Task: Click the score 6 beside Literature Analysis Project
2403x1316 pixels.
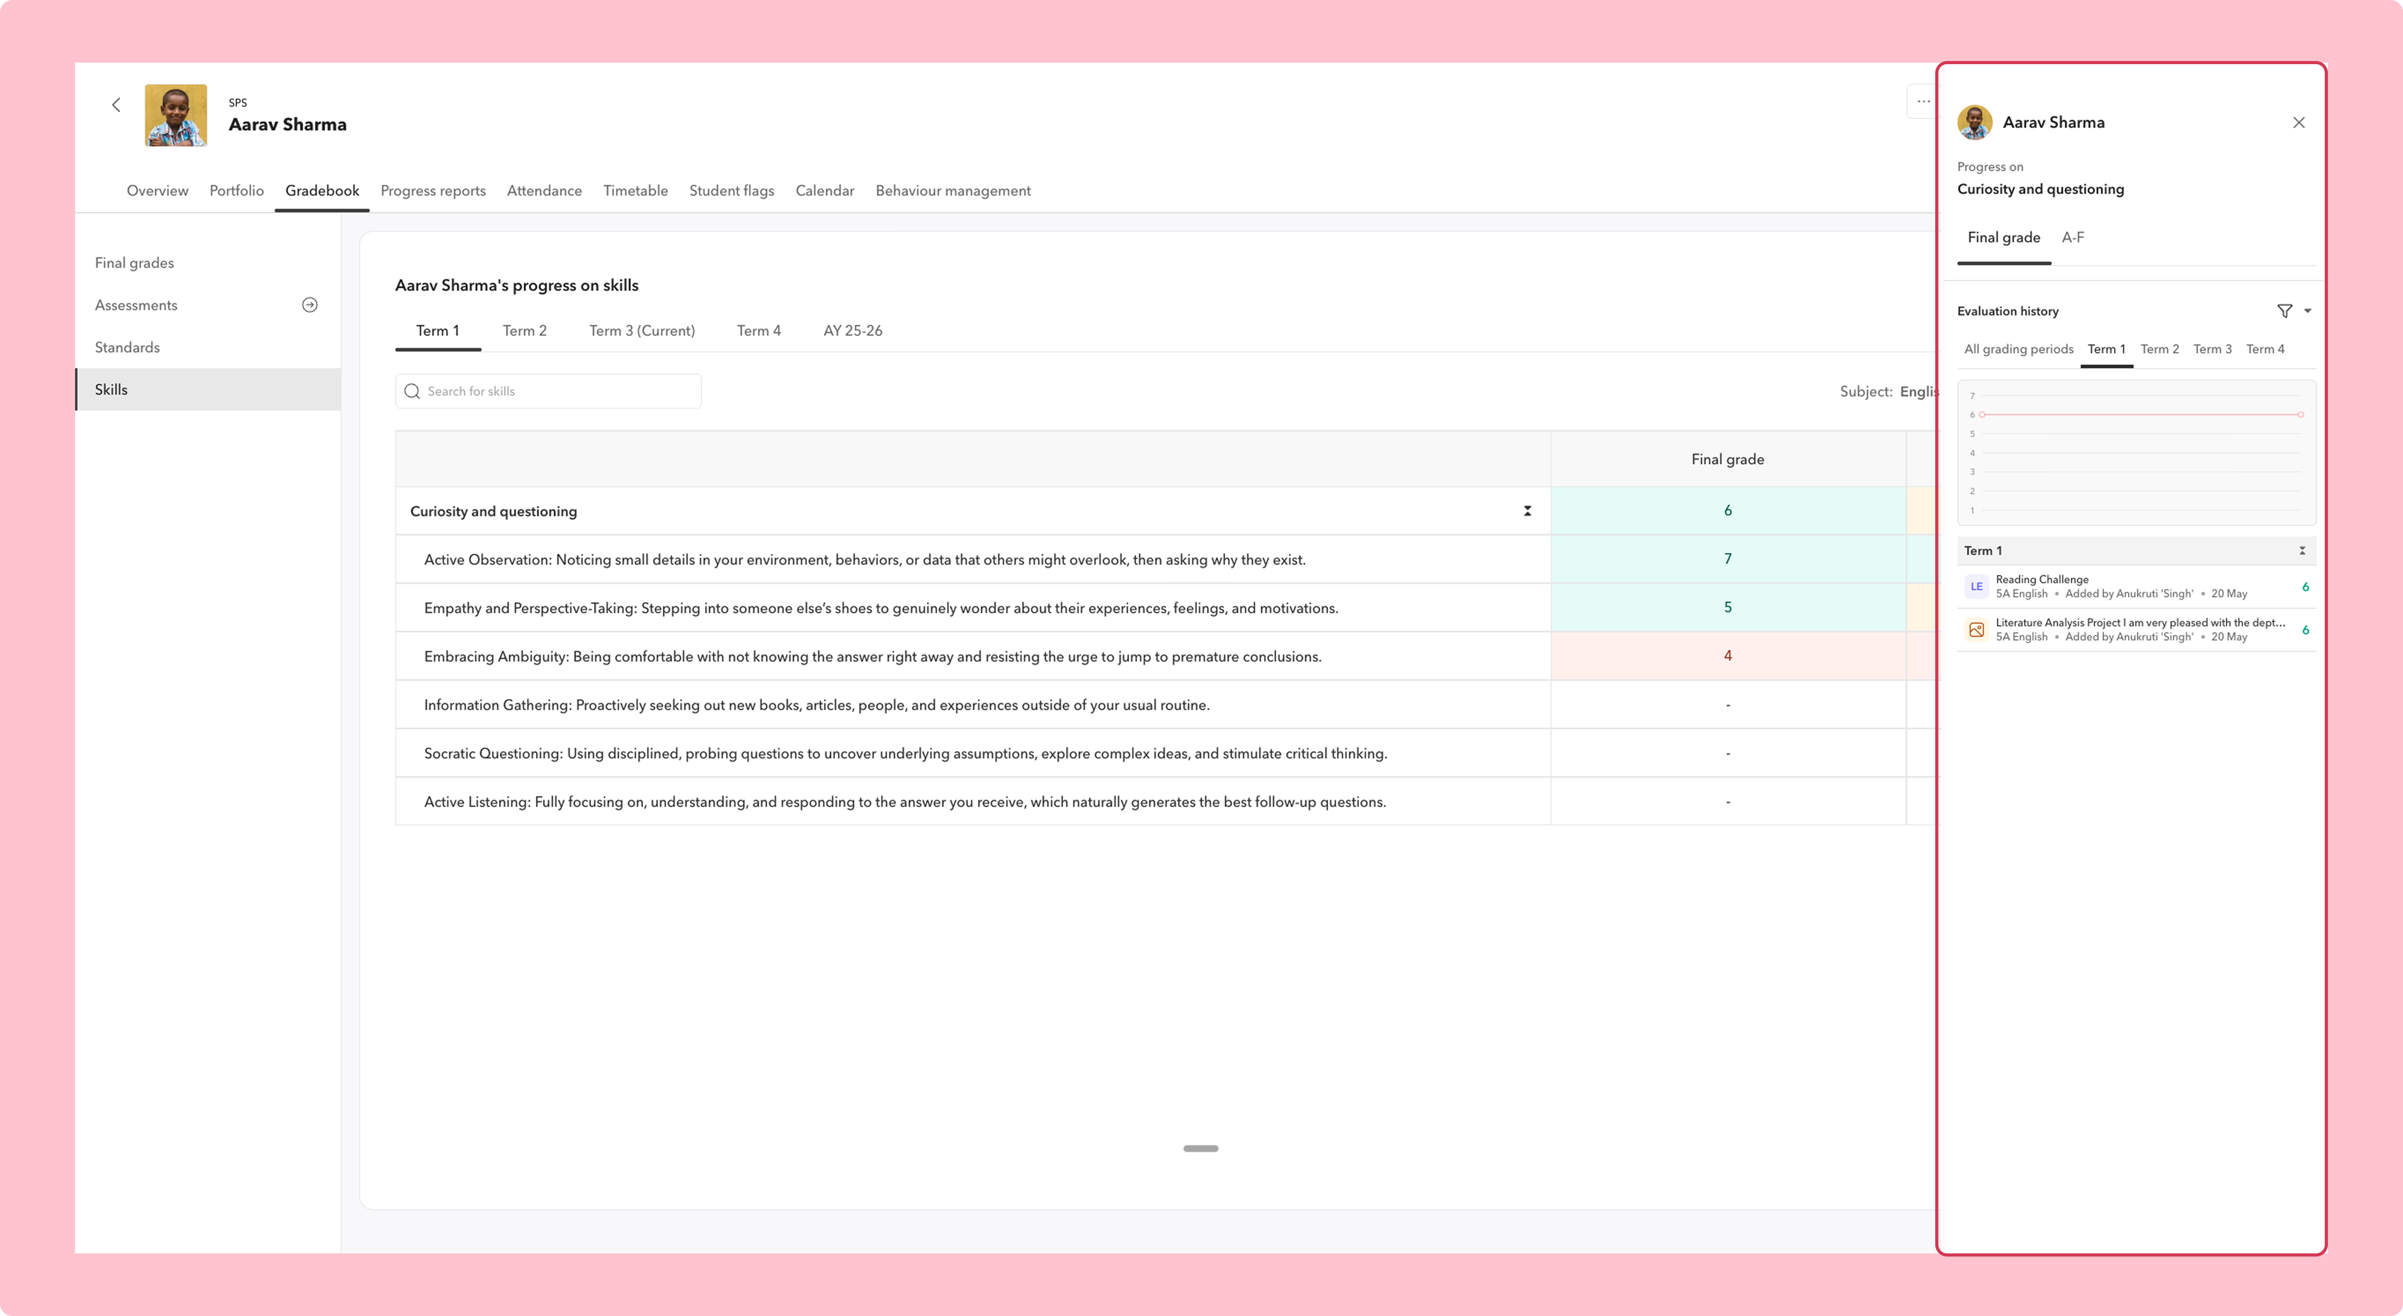Action: 2305,630
